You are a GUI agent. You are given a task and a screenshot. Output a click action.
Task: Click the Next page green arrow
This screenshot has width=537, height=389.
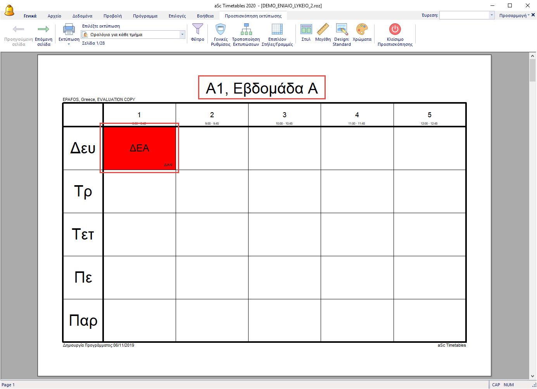[43, 30]
